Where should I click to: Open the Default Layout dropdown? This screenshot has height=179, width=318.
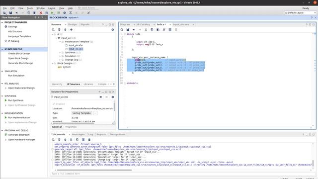[300, 13]
